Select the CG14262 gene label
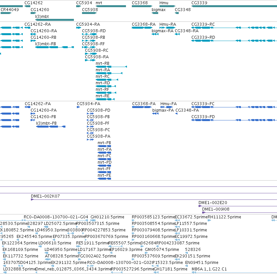 [x=34, y=3]
